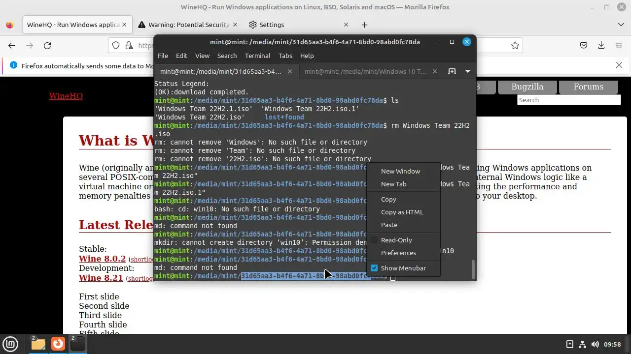Close the first terminal tab
This screenshot has height=354, width=631.
click(x=290, y=71)
